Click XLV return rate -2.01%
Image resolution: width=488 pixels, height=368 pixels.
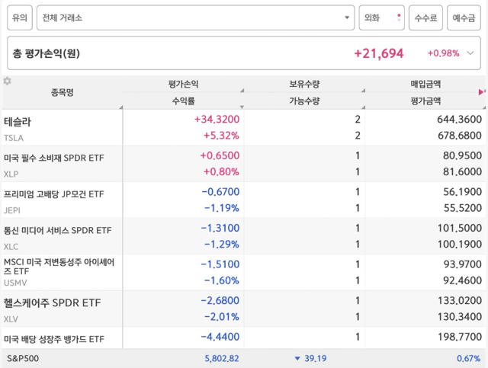(222, 317)
